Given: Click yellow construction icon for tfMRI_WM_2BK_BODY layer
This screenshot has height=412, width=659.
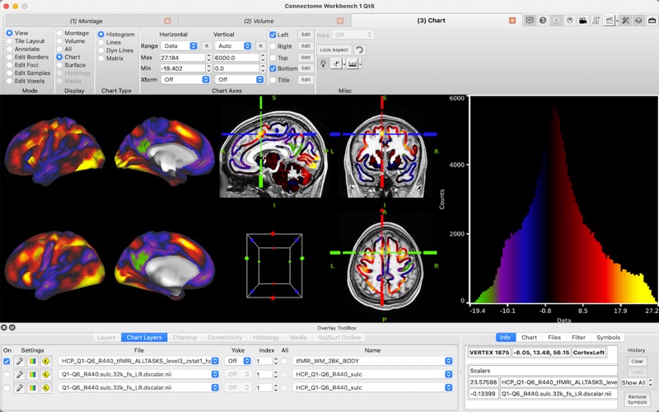Looking at the screenshot, I should 46,361.
